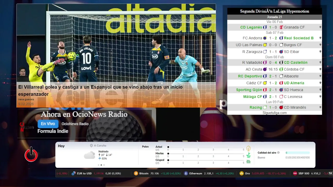This screenshot has width=333, height=187.
Task: Click the news date 9.02.2026
Action: pos(26,104)
